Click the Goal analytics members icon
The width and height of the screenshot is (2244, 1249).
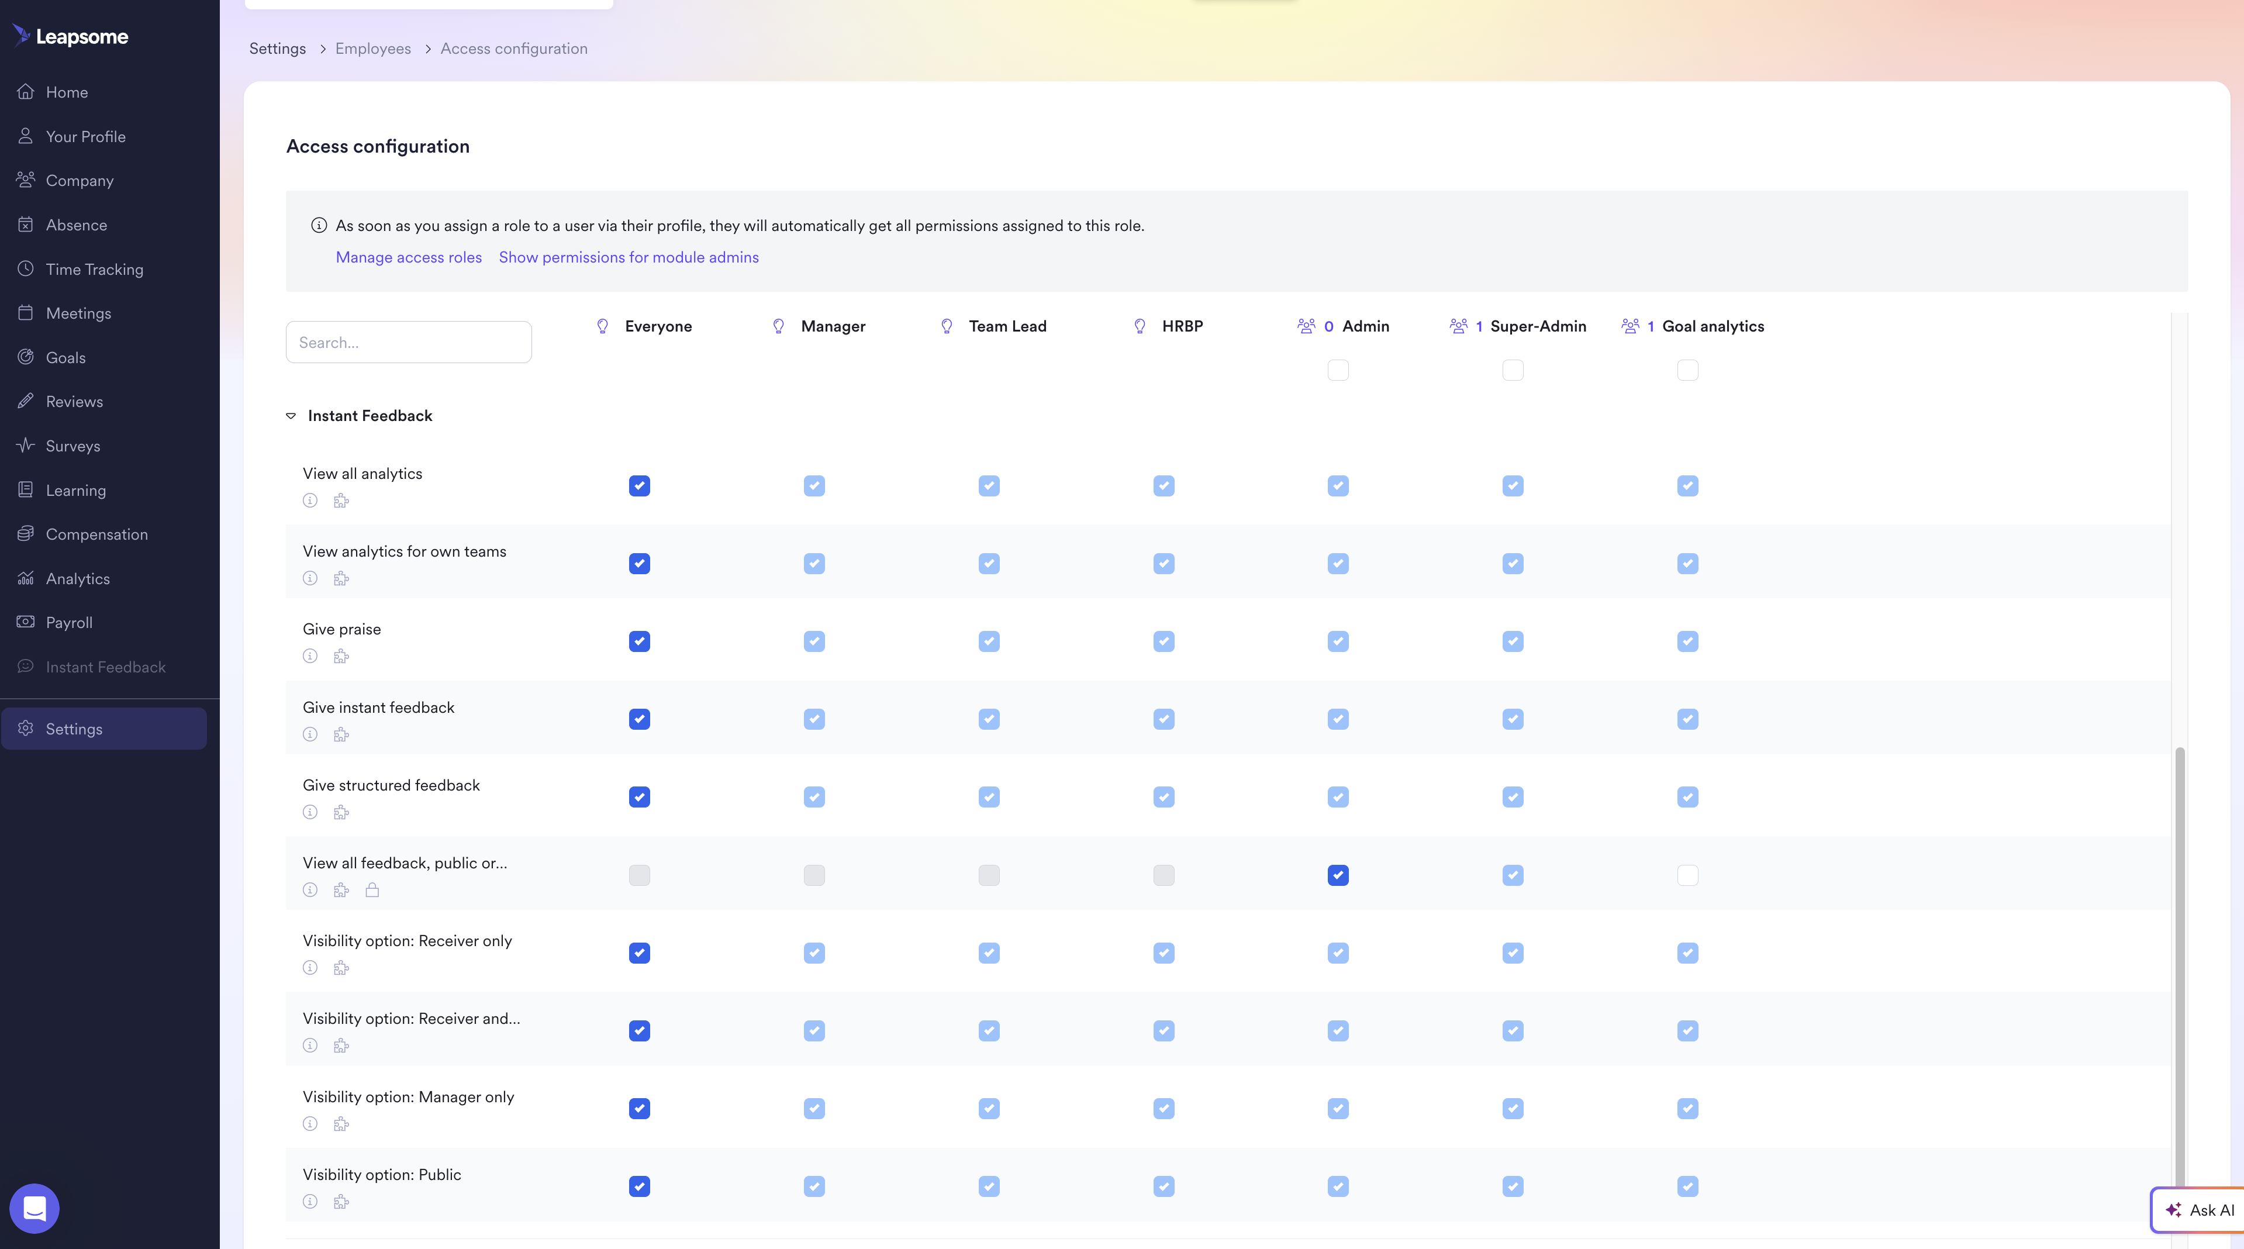[1630, 327]
